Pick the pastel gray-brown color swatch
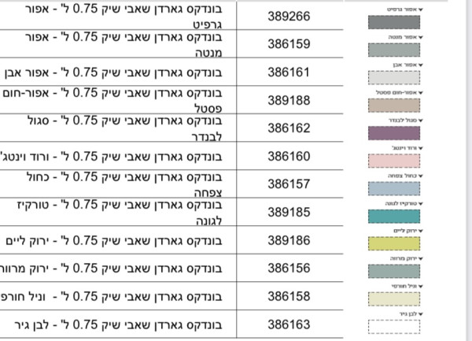 394,106
